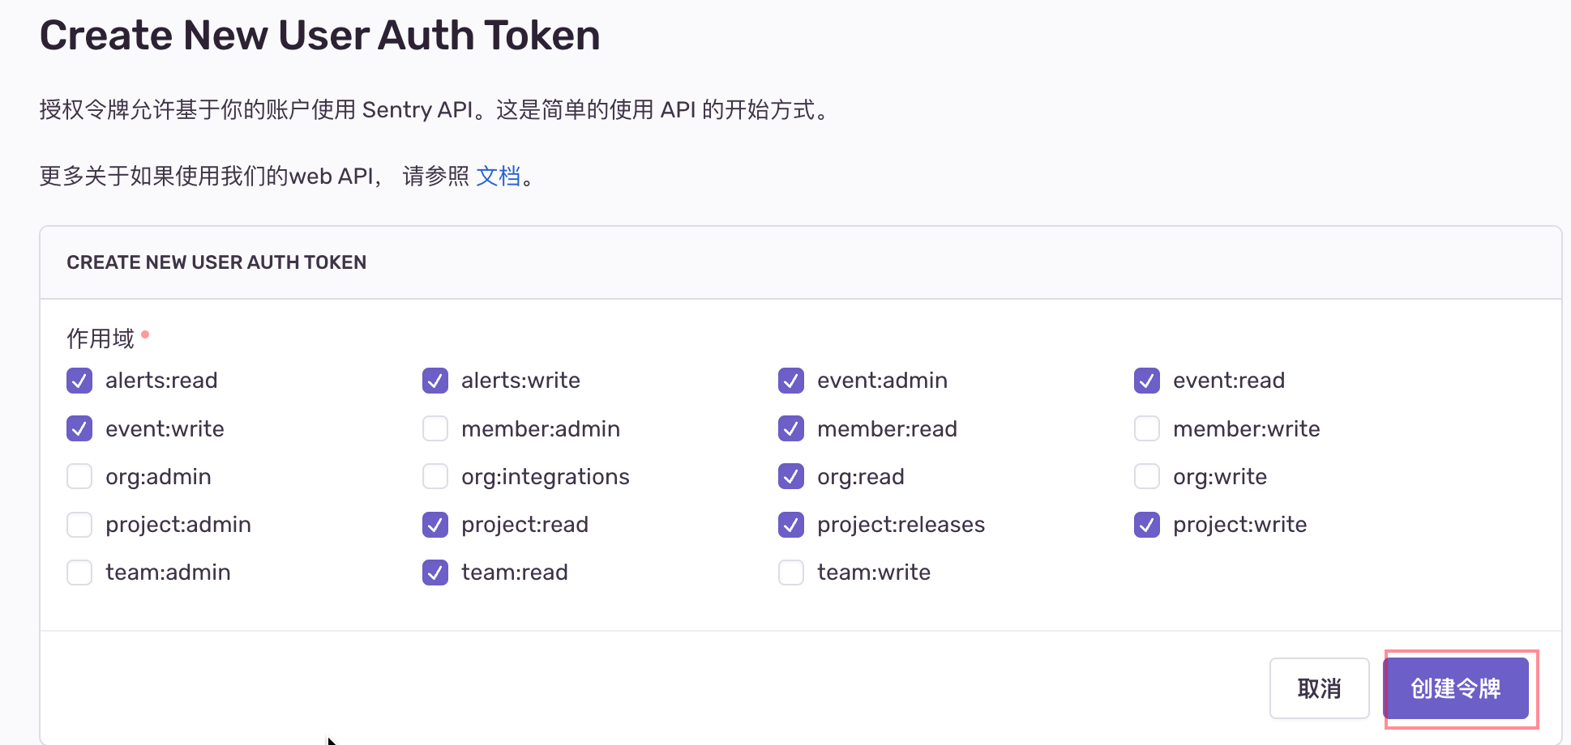Enable the org:admin scope checkbox

click(x=79, y=476)
